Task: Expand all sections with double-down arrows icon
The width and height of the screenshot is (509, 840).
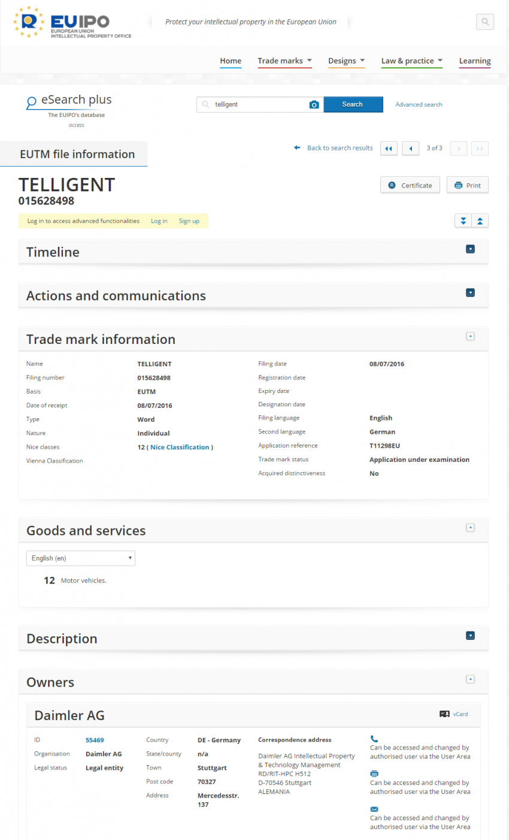Action: [463, 221]
